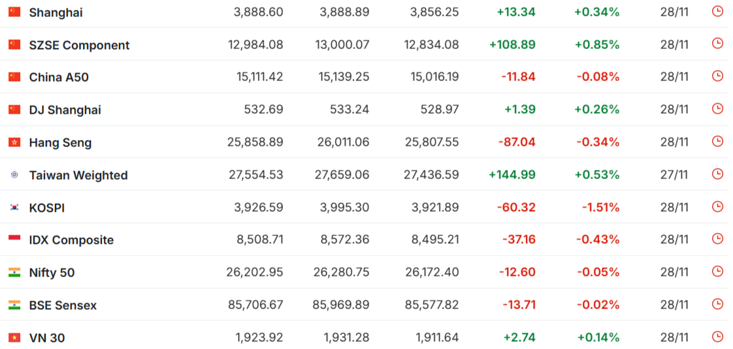Click the clock icon in the VN 30 row

(717, 337)
